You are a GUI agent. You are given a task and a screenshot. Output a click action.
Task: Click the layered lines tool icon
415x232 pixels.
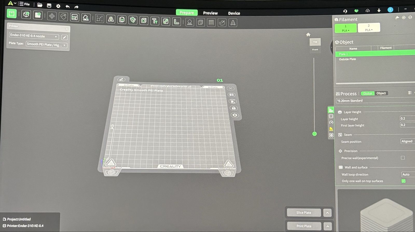point(211,23)
